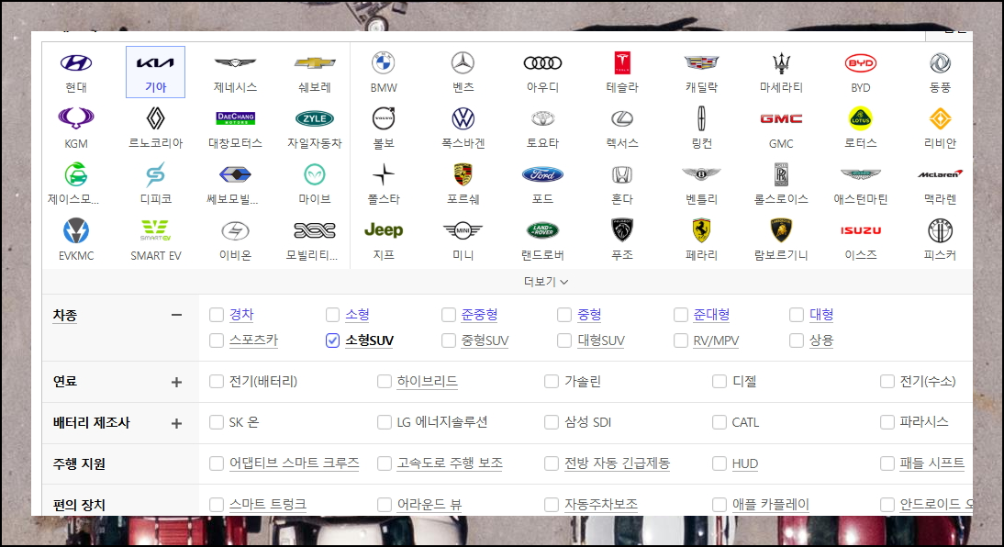The width and height of the screenshot is (1004, 547).
Task: Choose the Maserati (마세라티) brand icon
Action: (x=781, y=62)
